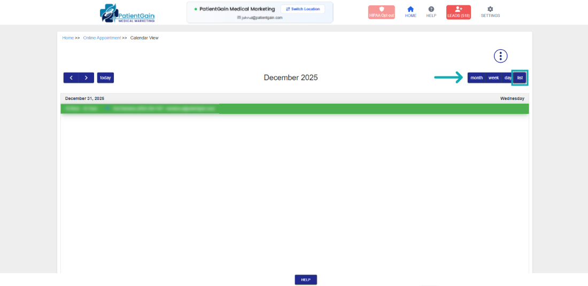Click the December 31, 2025 date header

[85, 98]
